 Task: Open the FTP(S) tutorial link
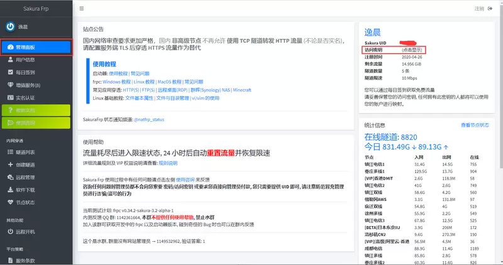(148, 90)
